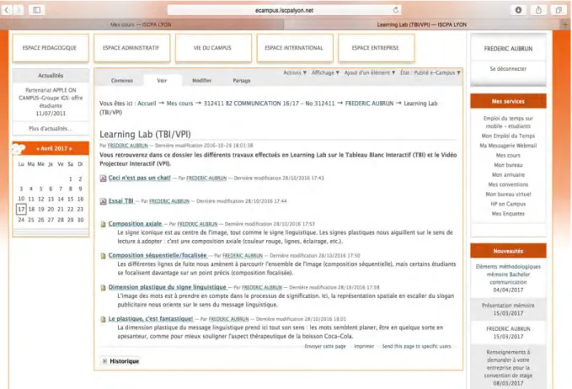Open the Vie du Campus menu
Screen dimensions: 572x389
pyautogui.click(x=212, y=48)
